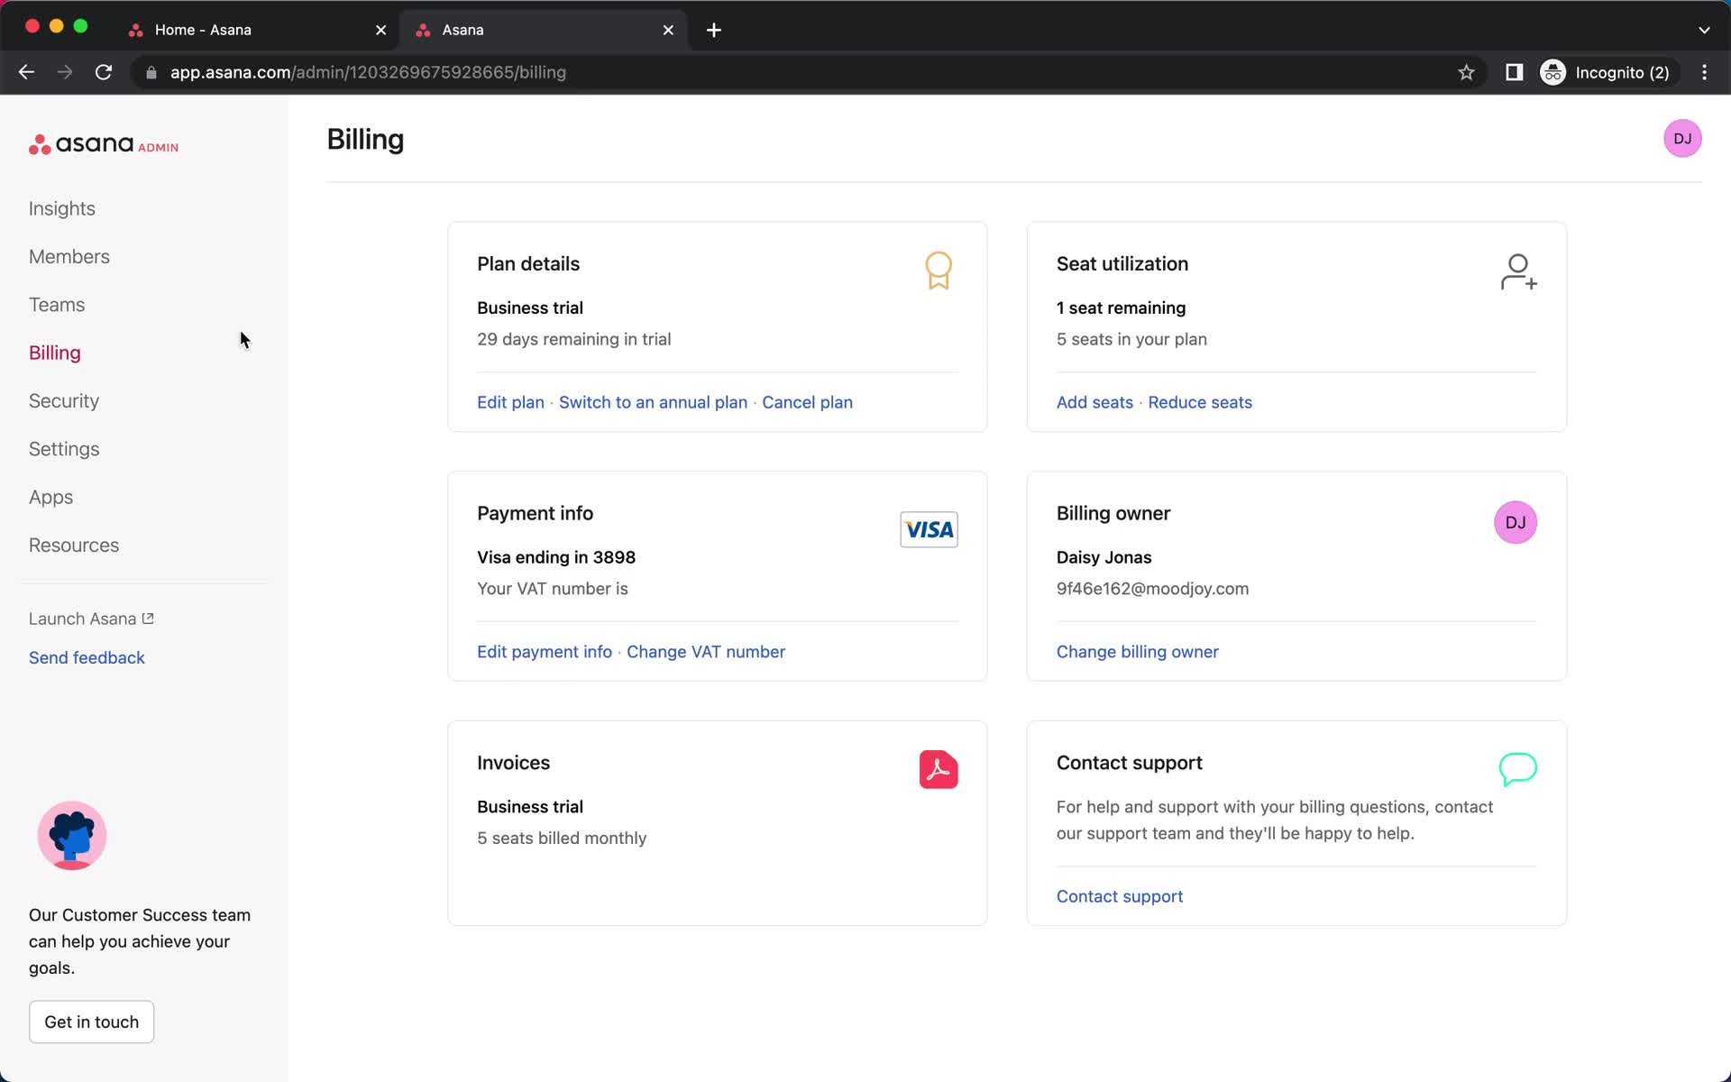This screenshot has height=1082, width=1731.
Task: Click Edit plan link
Action: coord(510,402)
